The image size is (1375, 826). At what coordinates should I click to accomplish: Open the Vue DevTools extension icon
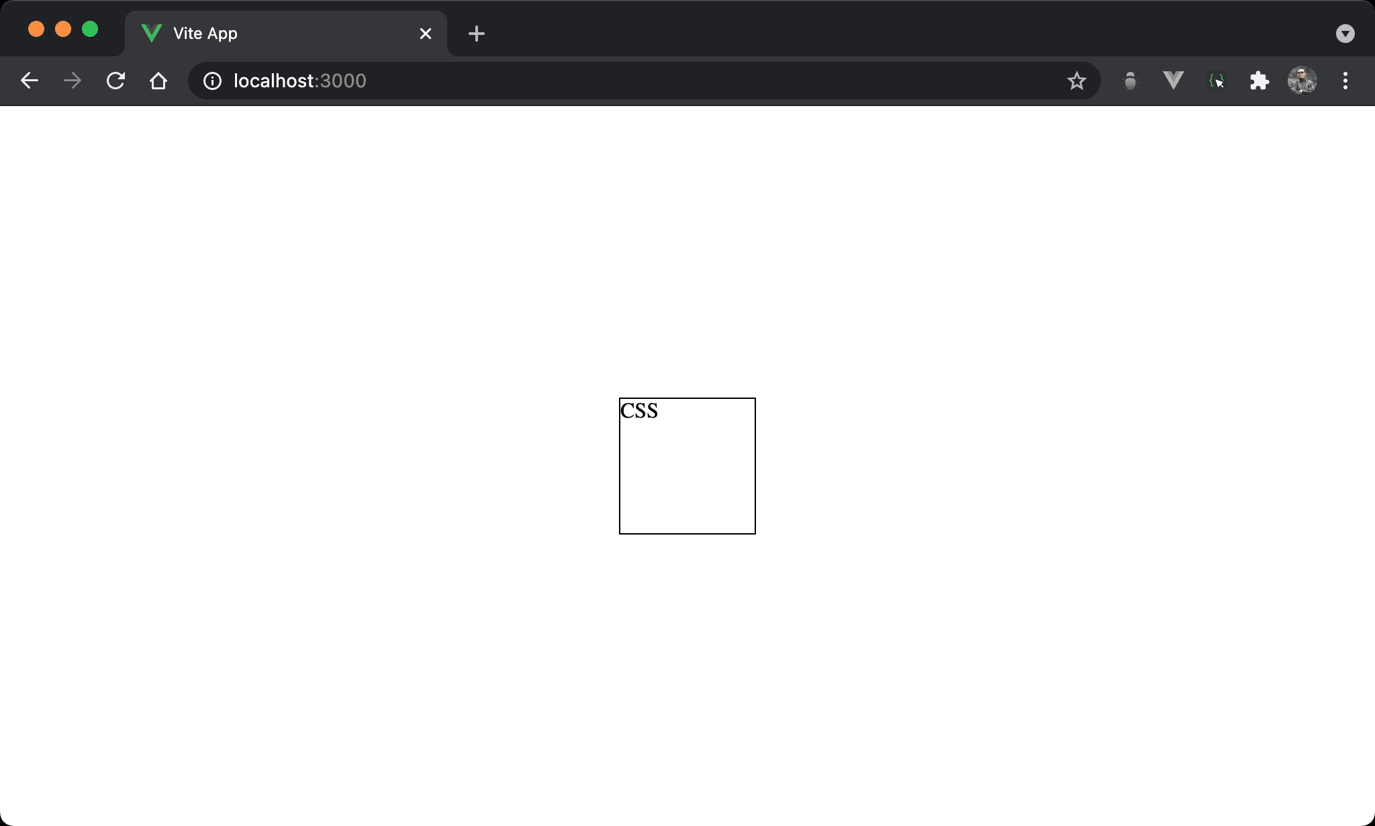click(1173, 81)
